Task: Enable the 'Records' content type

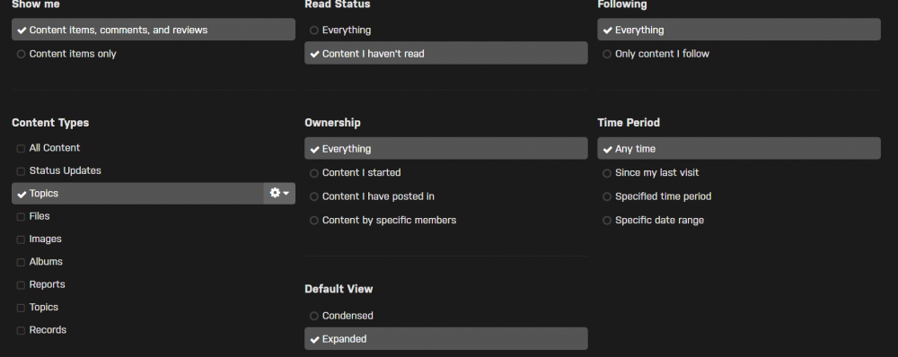Action: coord(21,331)
